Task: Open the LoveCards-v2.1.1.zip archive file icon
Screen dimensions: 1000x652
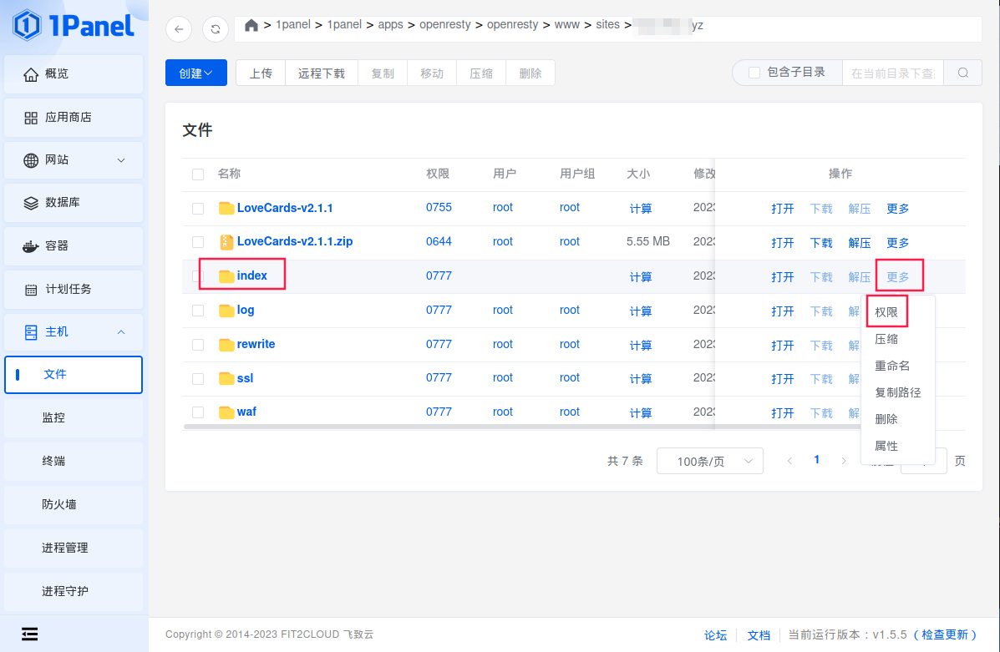Action: click(x=226, y=242)
